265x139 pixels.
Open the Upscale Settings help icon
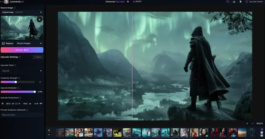[20, 57]
